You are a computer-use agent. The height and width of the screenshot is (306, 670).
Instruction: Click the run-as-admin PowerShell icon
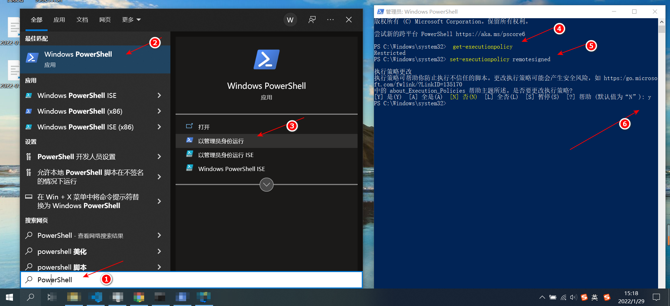(189, 140)
